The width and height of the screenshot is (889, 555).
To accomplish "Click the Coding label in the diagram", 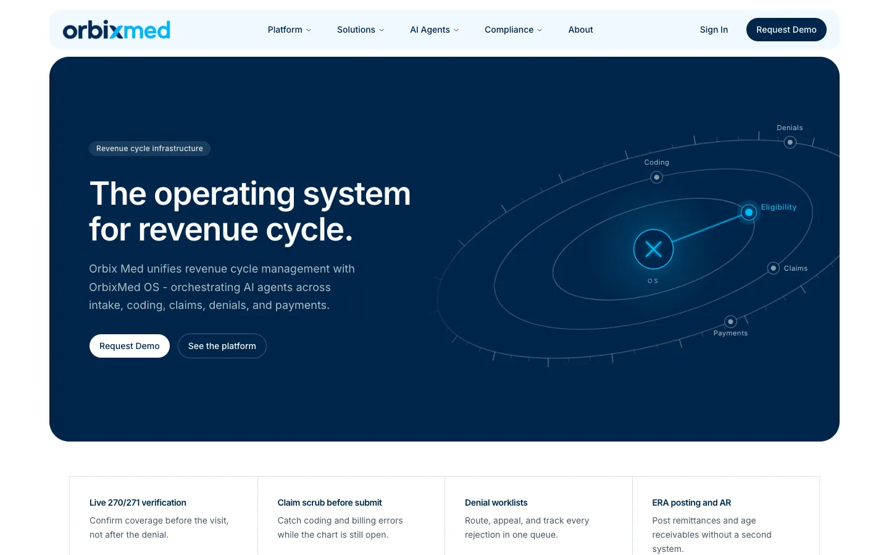I will point(656,162).
